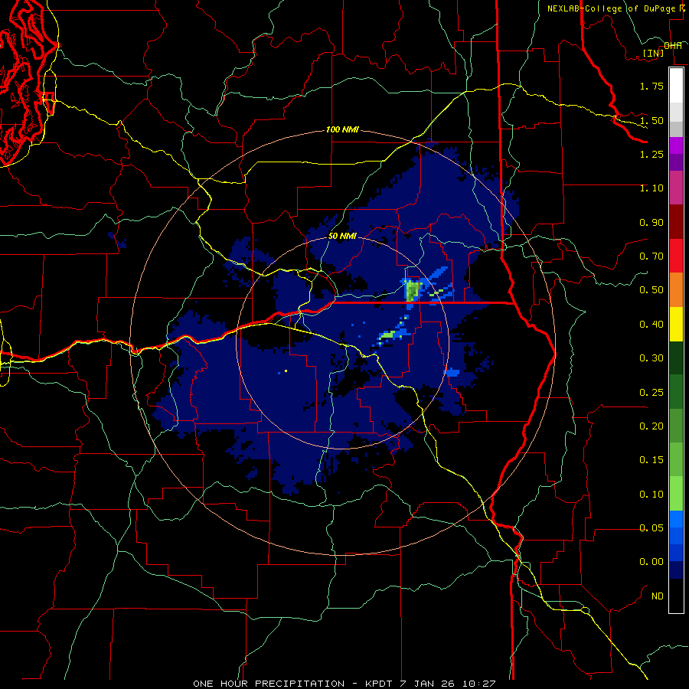Click the 0.00 legend value
The height and width of the screenshot is (689, 689).
[651, 562]
